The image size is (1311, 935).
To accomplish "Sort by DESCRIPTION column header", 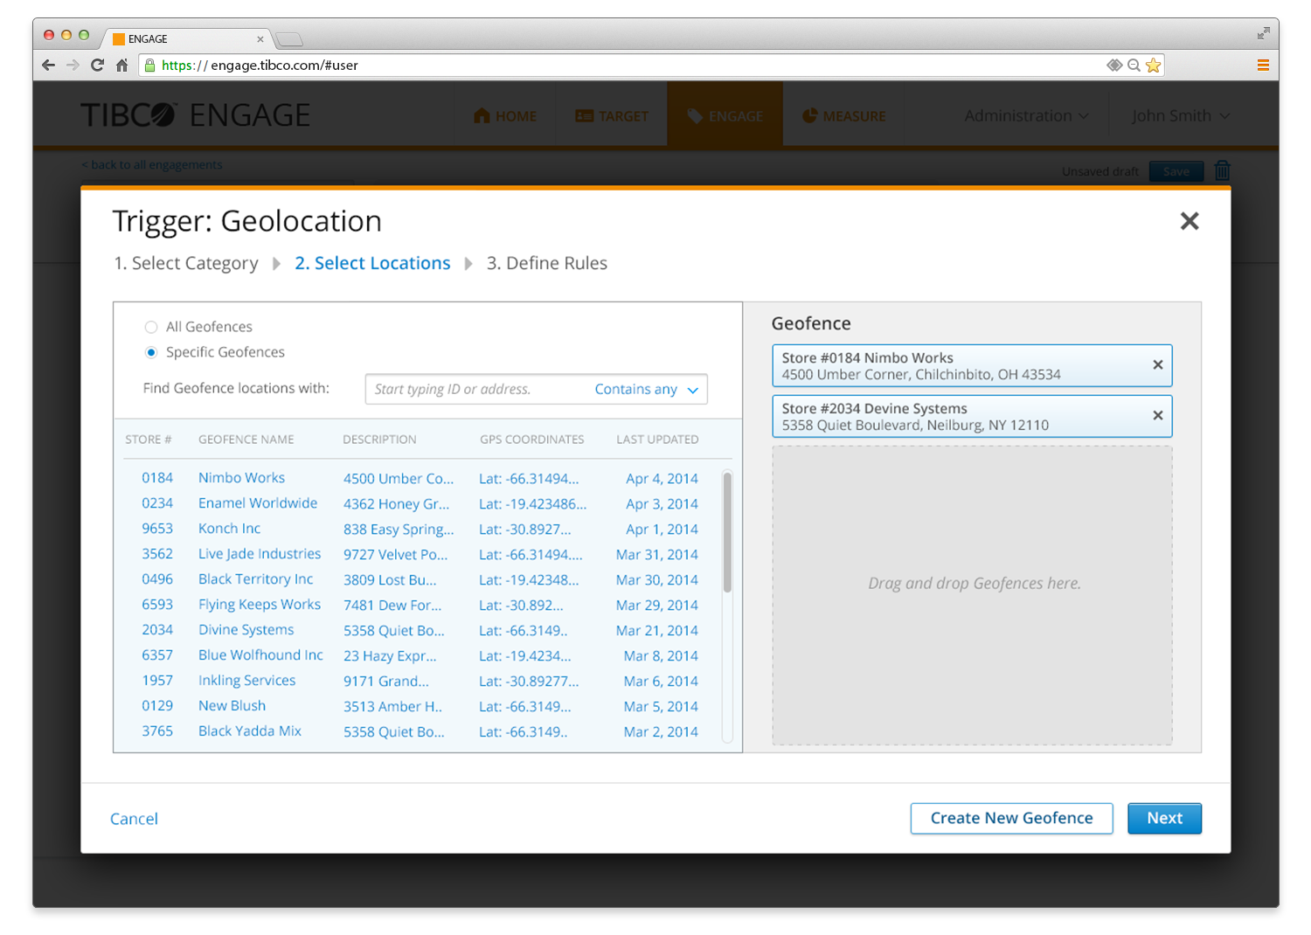I will (379, 440).
